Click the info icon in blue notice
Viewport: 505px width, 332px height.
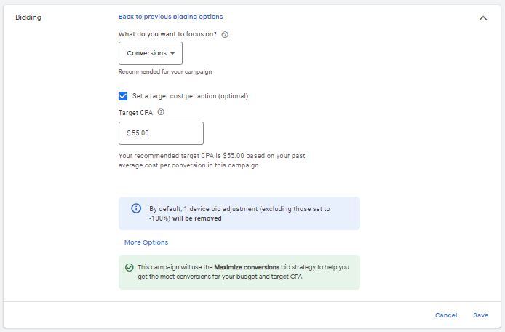[136, 208]
